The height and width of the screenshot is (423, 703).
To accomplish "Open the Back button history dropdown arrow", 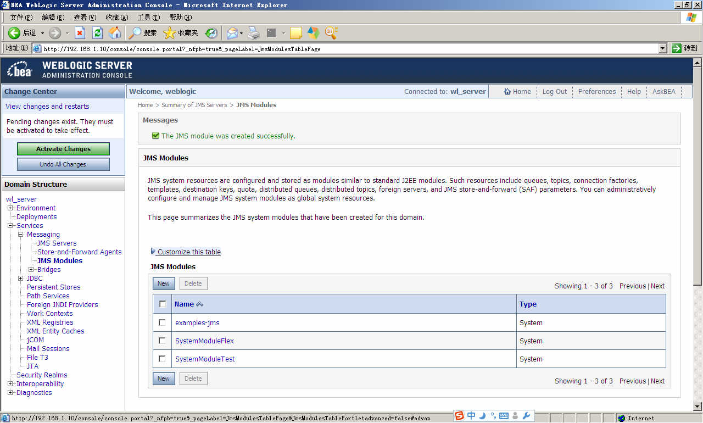I will (42, 33).
